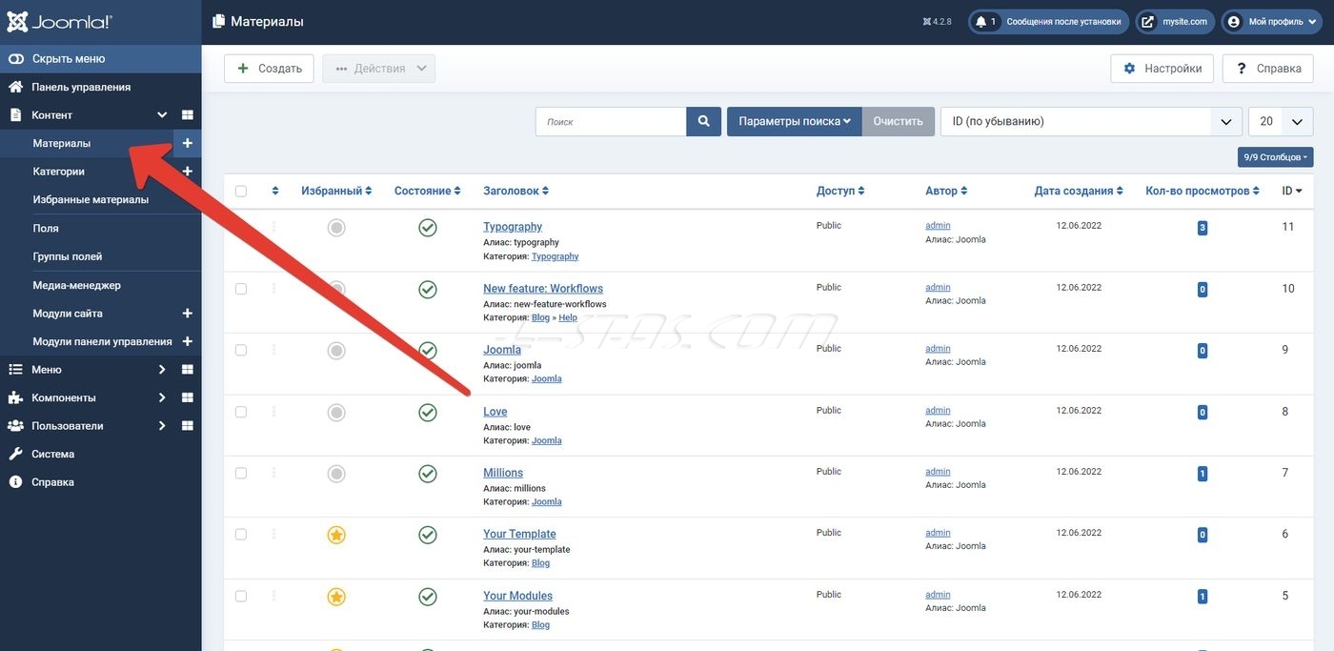The width and height of the screenshot is (1334, 651).
Task: Click published status icon for Love
Action: pos(428,413)
